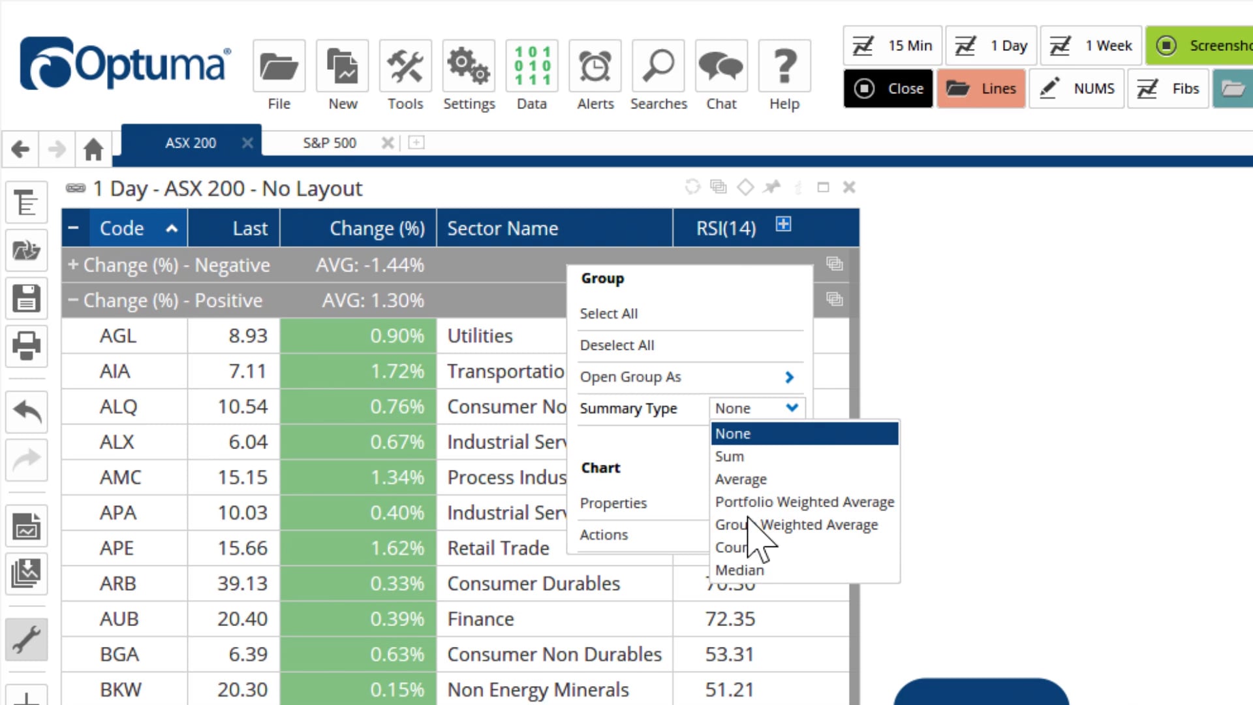Image resolution: width=1253 pixels, height=705 pixels.
Task: Open Actions in the context menu
Action: pyautogui.click(x=604, y=535)
